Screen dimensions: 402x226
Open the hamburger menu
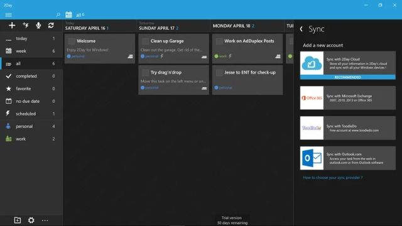(8, 15)
